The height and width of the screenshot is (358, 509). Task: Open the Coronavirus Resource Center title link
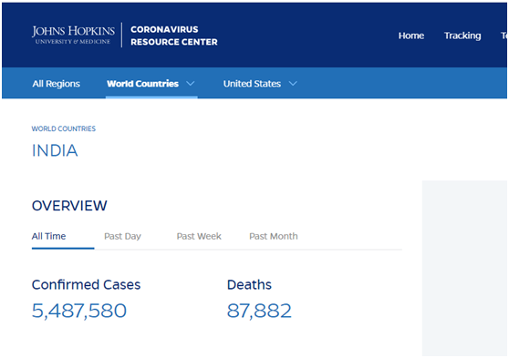[x=174, y=36]
